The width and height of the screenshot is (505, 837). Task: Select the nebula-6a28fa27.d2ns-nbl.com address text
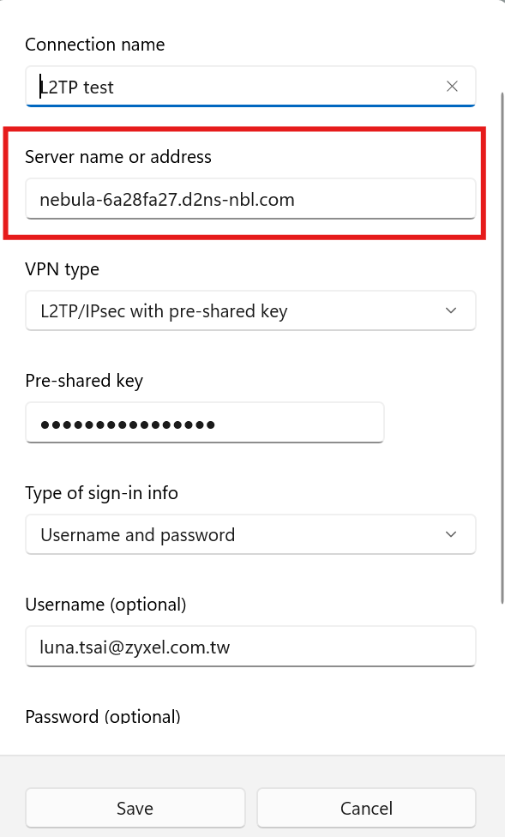pos(167,200)
